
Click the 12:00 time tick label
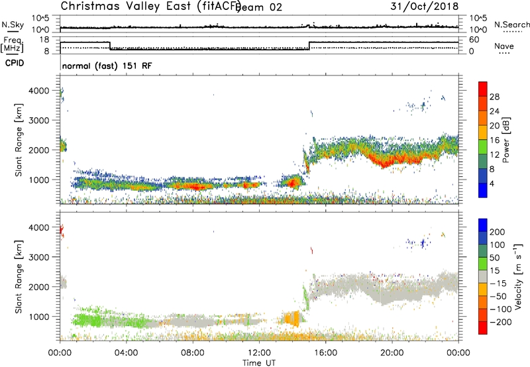click(x=259, y=353)
